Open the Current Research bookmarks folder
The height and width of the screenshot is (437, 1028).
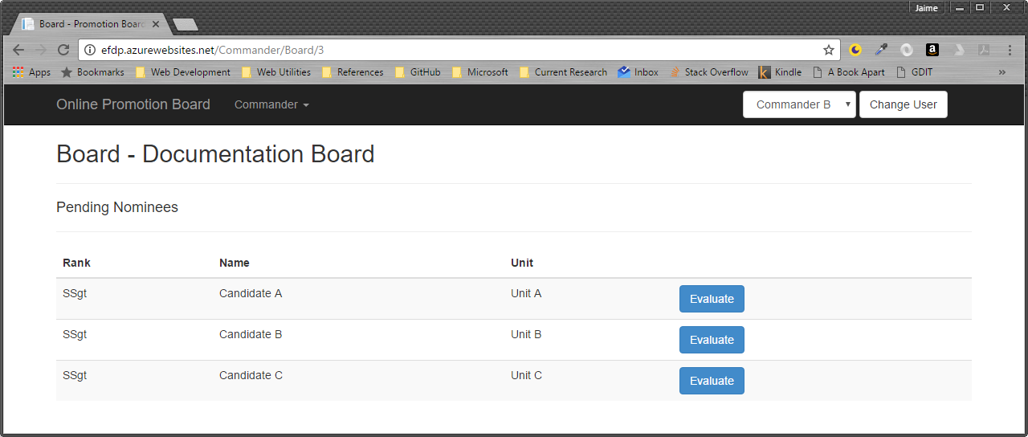click(x=563, y=72)
